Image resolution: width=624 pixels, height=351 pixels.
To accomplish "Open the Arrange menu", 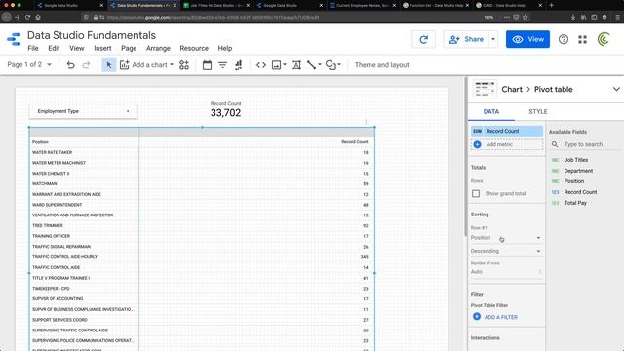I will [x=158, y=48].
